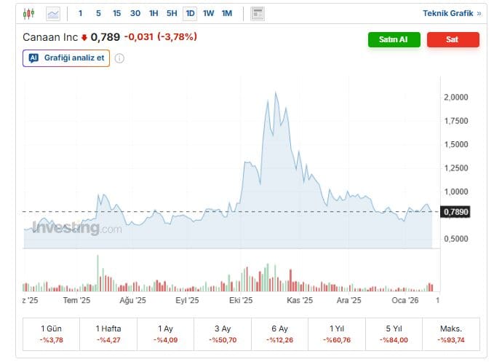Click the Investing.com watermark logo
The width and height of the screenshot is (494, 362).
(77, 229)
